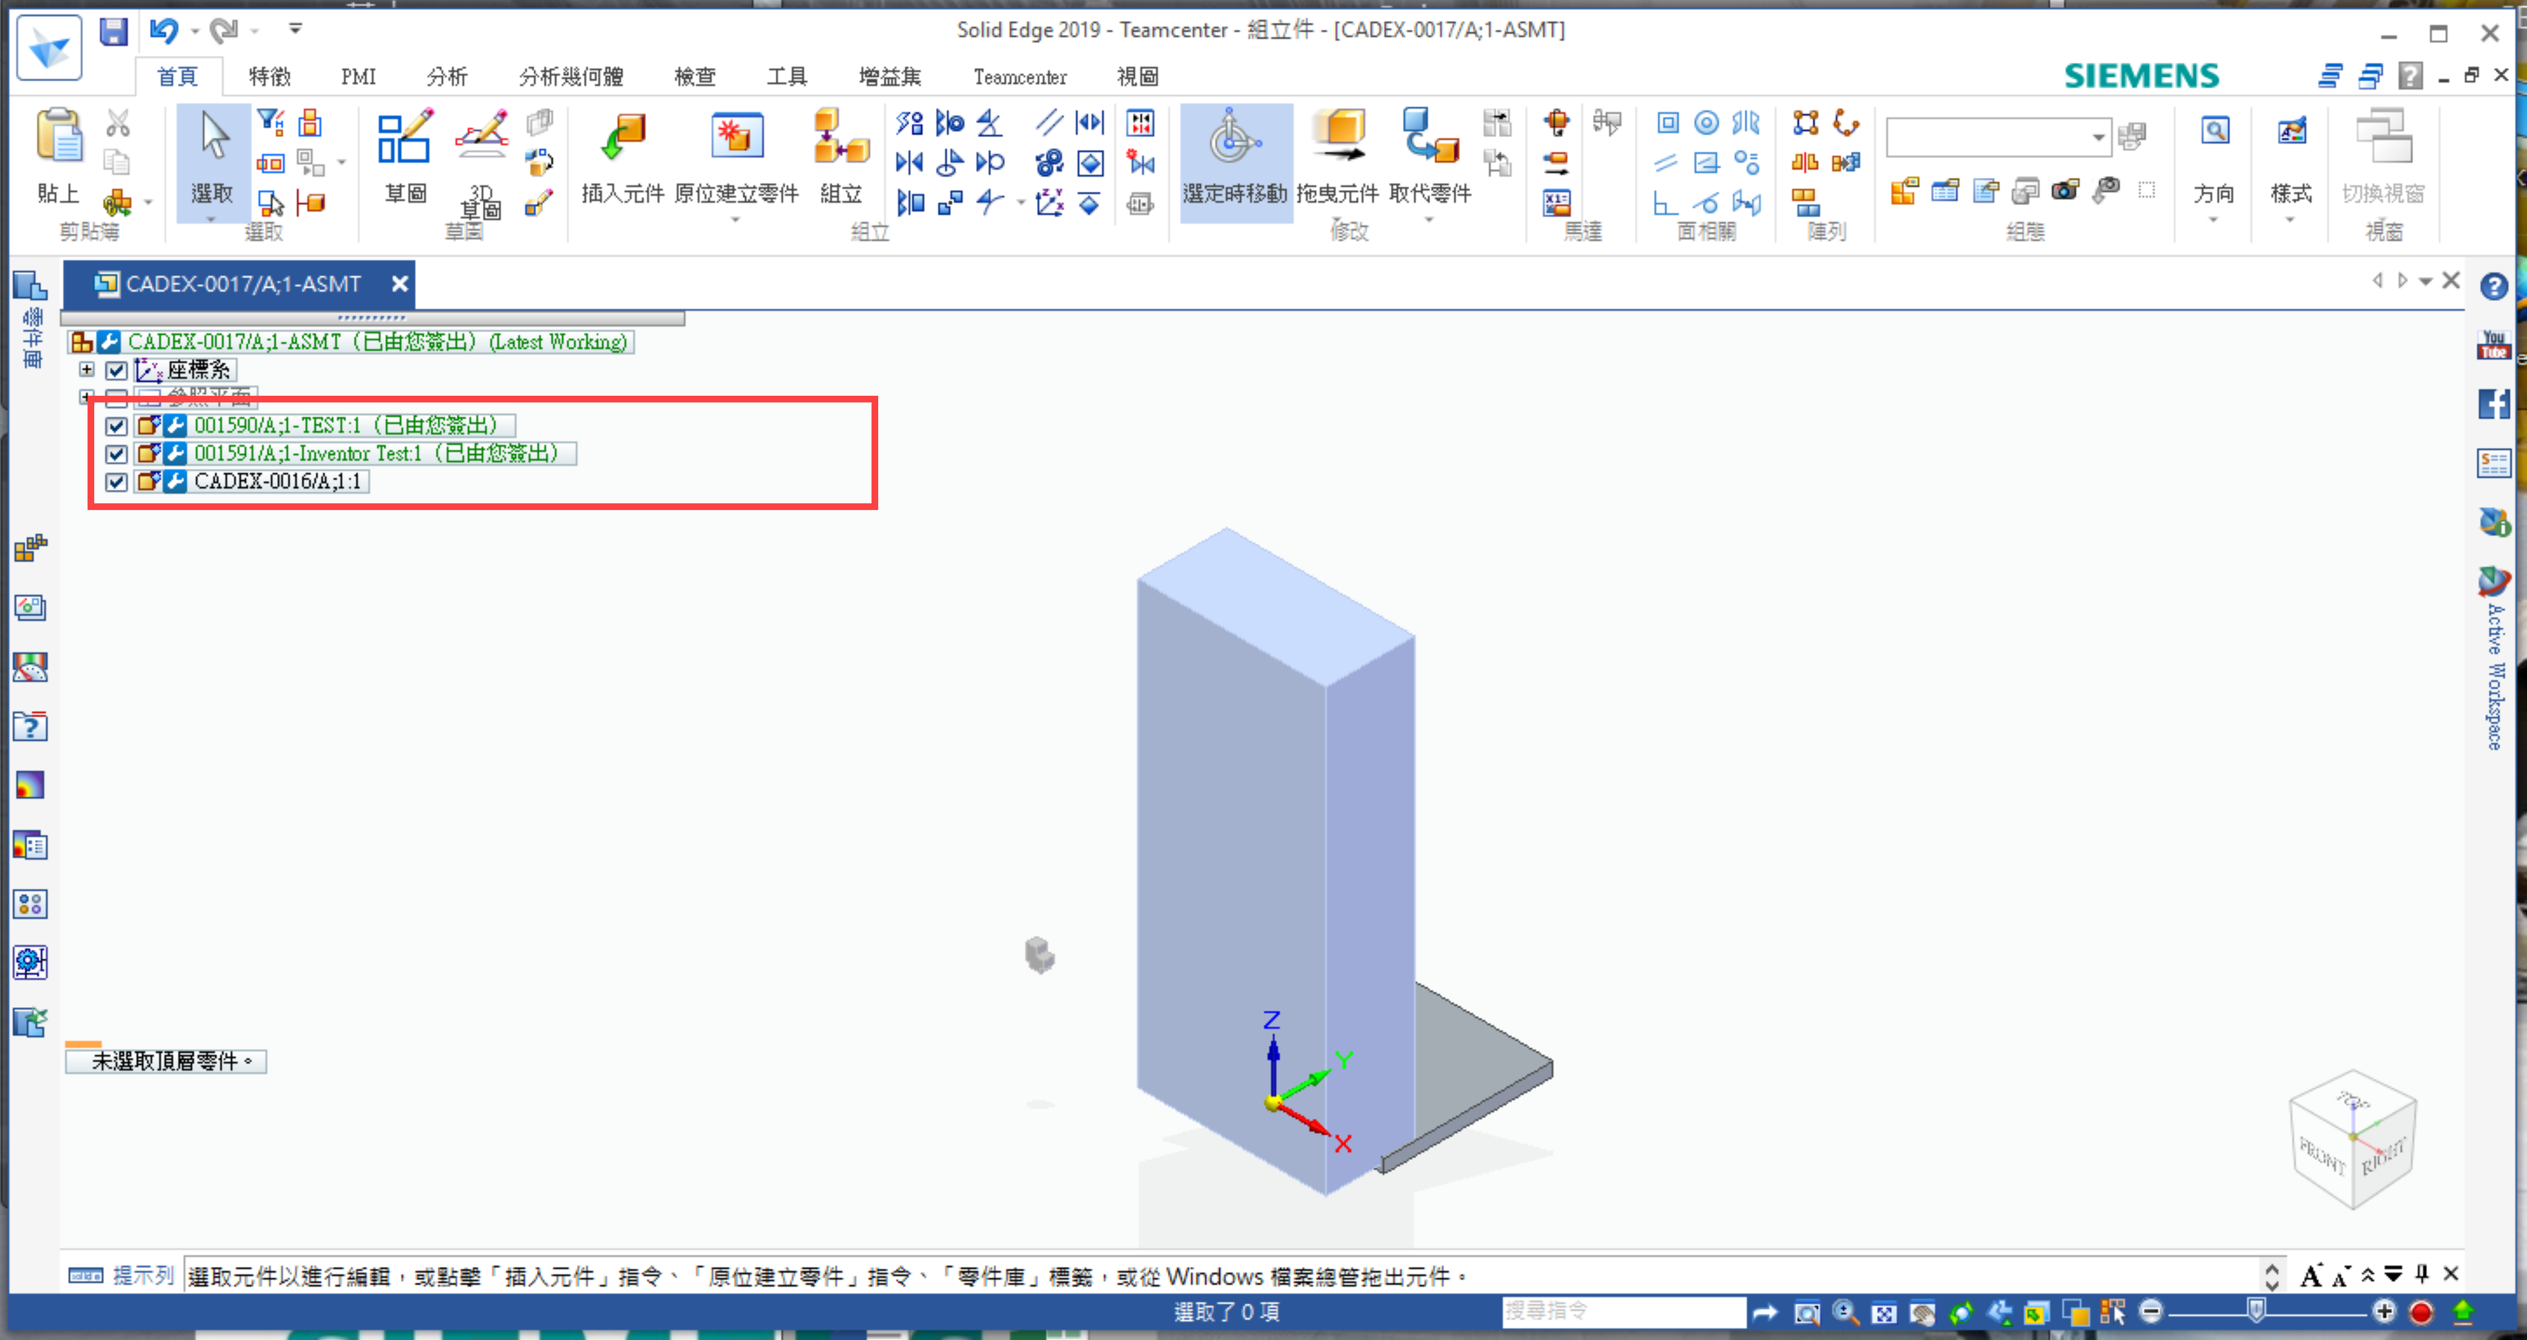
Task: Open the parts library icon in left sidebar
Action: point(31,285)
